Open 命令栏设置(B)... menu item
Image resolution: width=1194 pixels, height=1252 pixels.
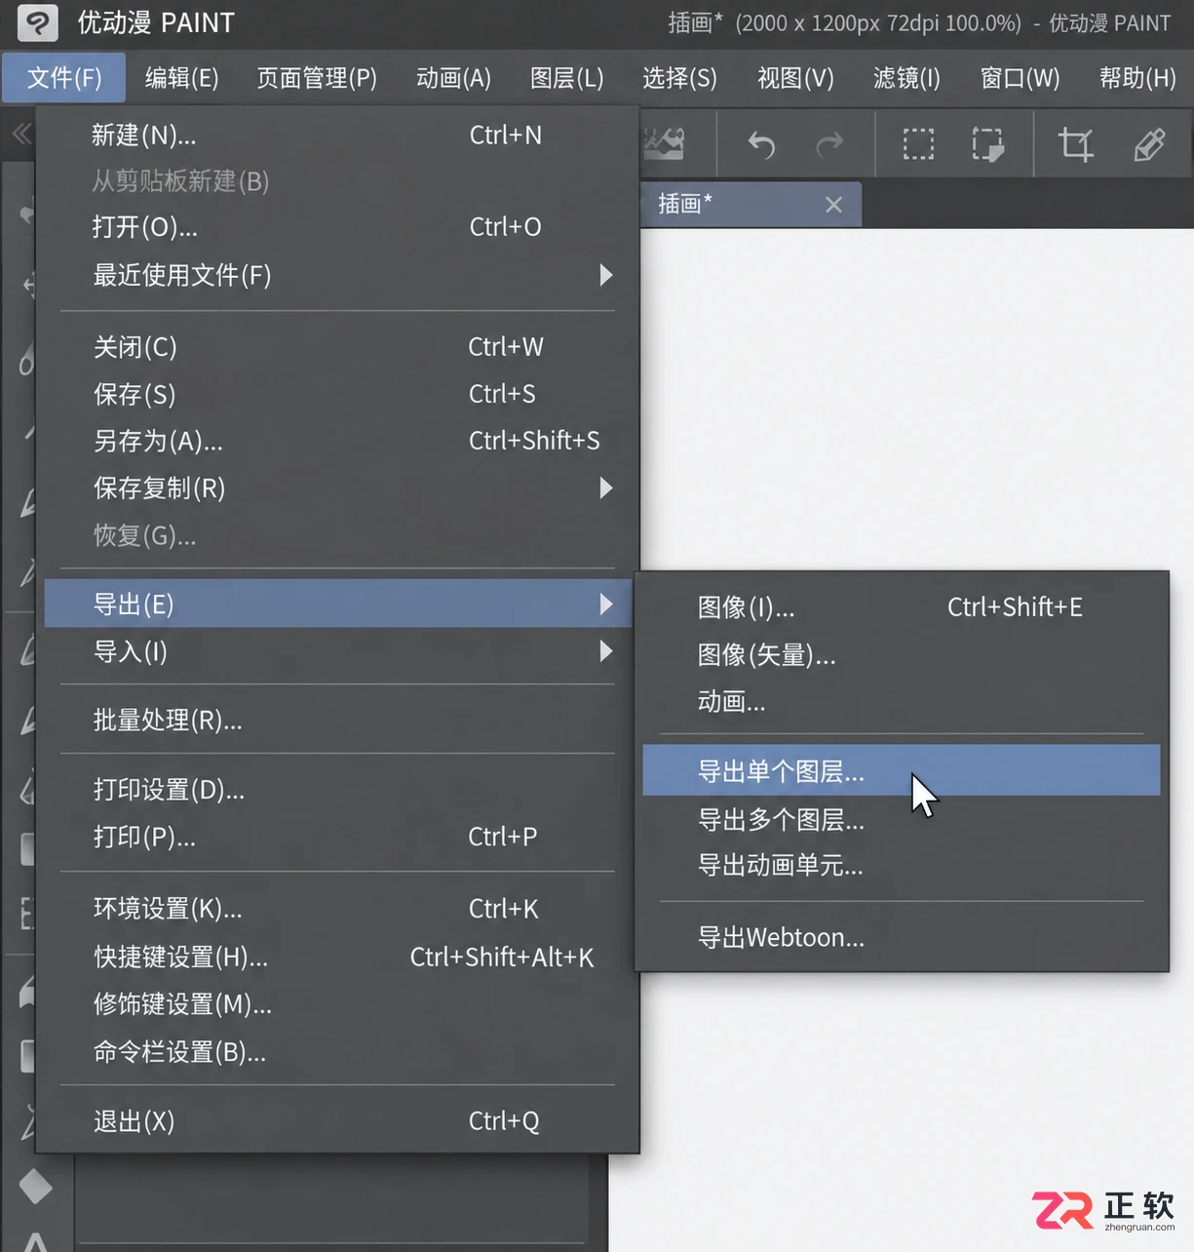(x=337, y=1052)
